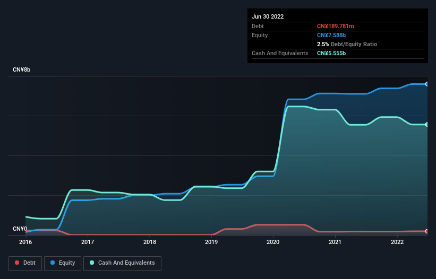Toggle the Equity legend button
Viewport: 436px width, 279px height.
point(63,263)
